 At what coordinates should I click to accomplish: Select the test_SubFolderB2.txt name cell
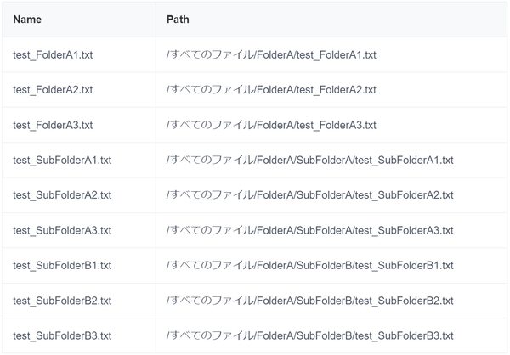62,301
